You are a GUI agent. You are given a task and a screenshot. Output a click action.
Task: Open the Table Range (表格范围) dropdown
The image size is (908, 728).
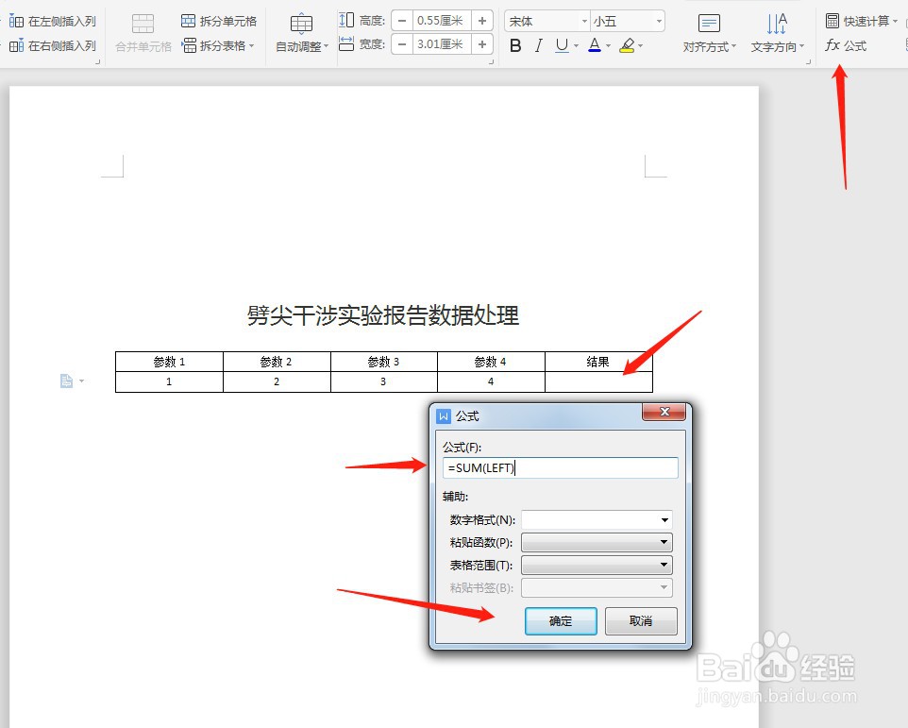(597, 566)
